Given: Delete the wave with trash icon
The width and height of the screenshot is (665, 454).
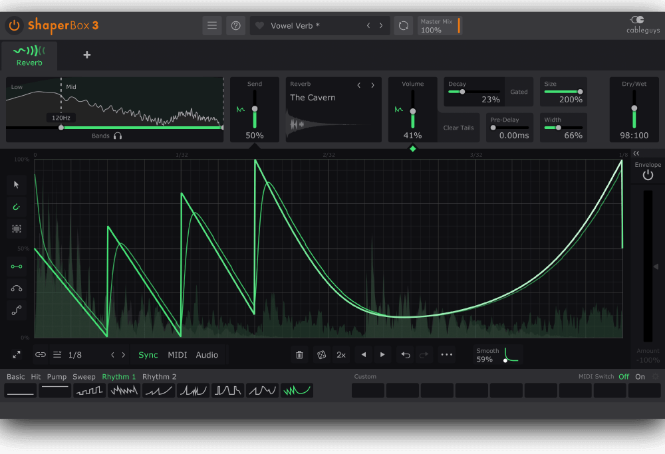Looking at the screenshot, I should (299, 354).
